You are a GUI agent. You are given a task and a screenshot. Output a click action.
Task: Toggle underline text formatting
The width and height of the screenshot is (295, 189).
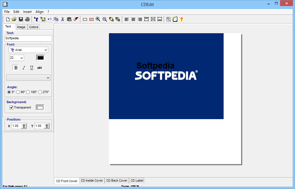point(32,68)
